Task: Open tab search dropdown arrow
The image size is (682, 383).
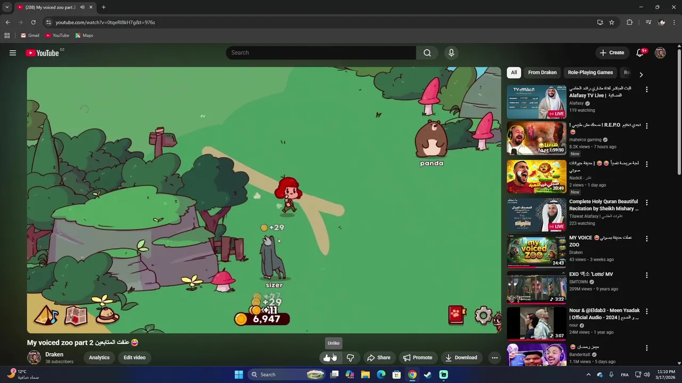Action: click(x=7, y=7)
